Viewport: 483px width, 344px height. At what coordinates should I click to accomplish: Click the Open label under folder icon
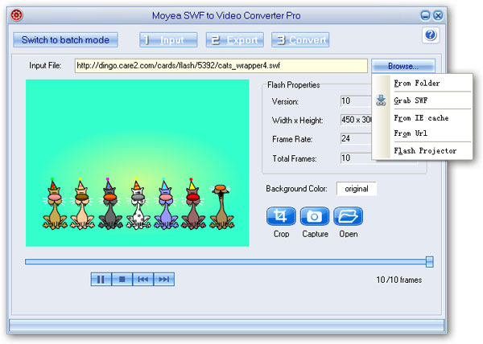coord(349,234)
